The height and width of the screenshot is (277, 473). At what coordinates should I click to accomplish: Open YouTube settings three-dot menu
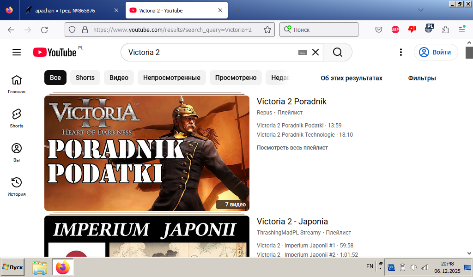pos(401,52)
